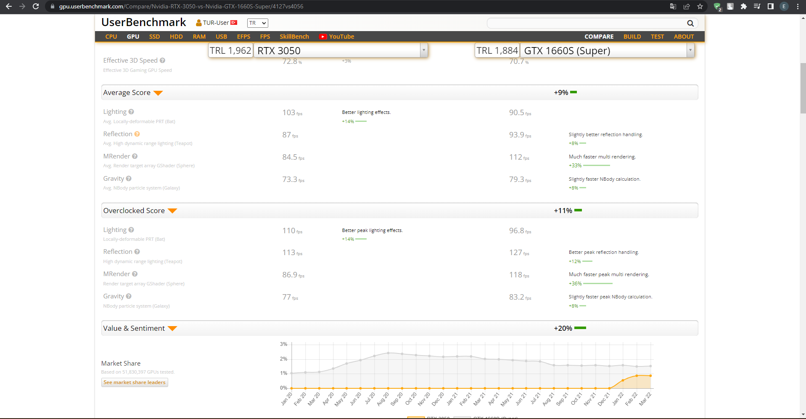Open orange help icon beside Average Reflection
806x419 pixels.
click(x=137, y=134)
